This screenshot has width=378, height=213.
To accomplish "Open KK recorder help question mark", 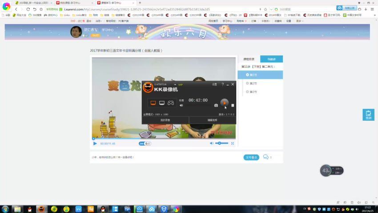I will [x=222, y=84].
